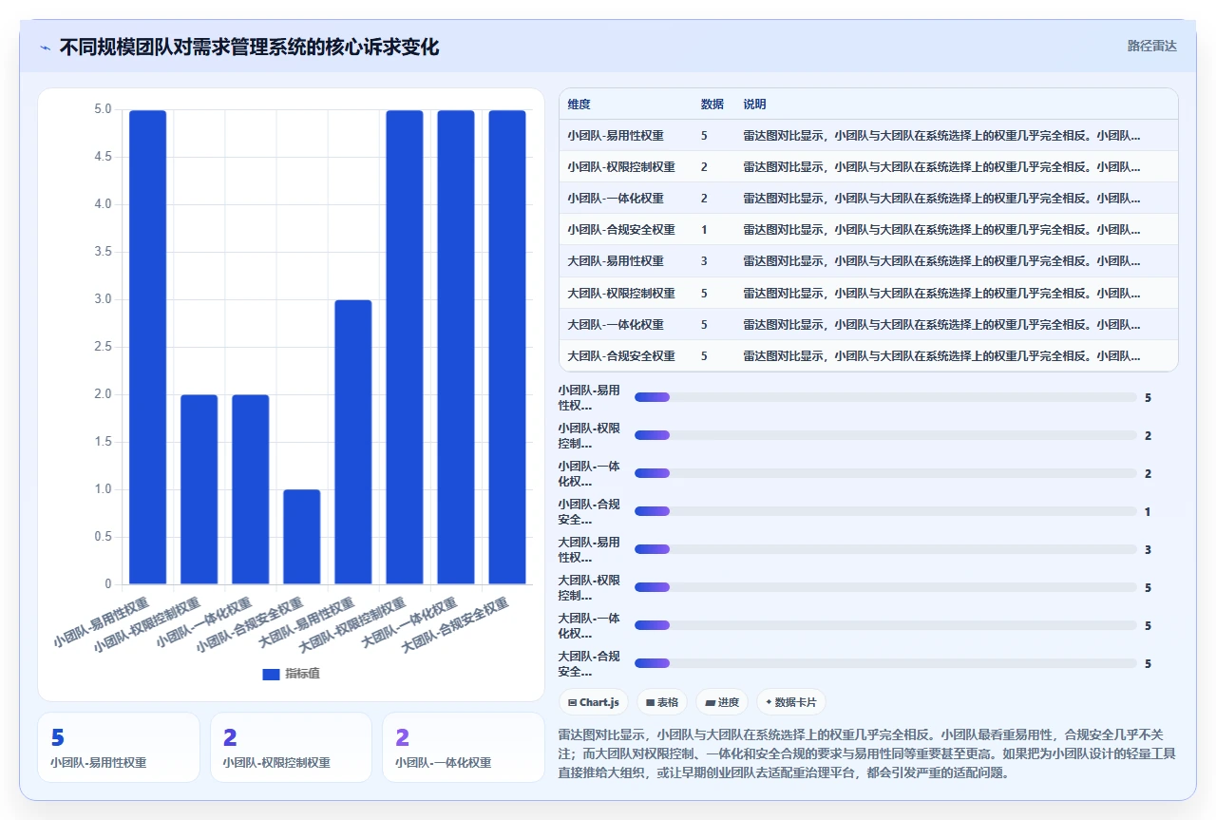Click progress value 1 beside 小团队-合规安全 bar

pos(1148,511)
